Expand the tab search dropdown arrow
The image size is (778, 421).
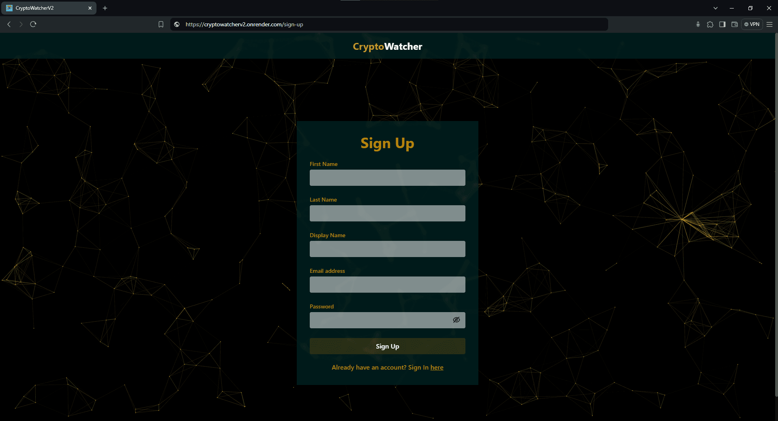pos(716,8)
